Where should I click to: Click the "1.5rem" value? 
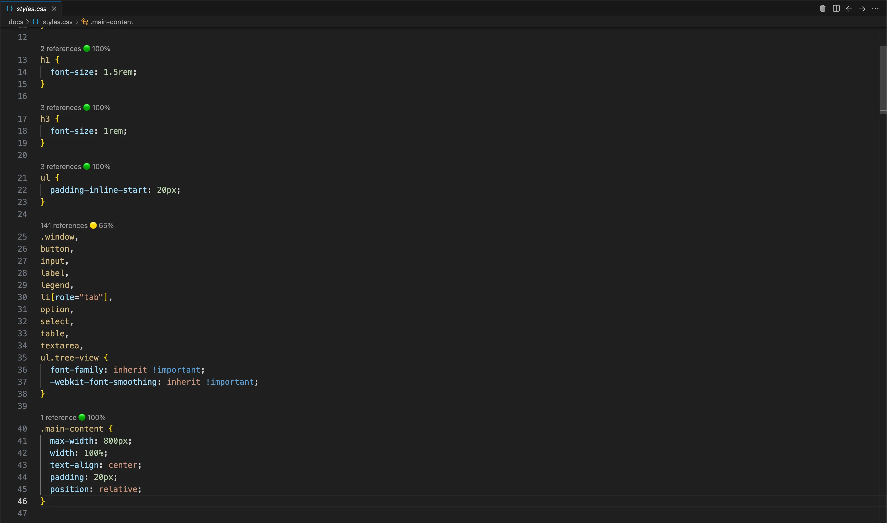(x=118, y=72)
